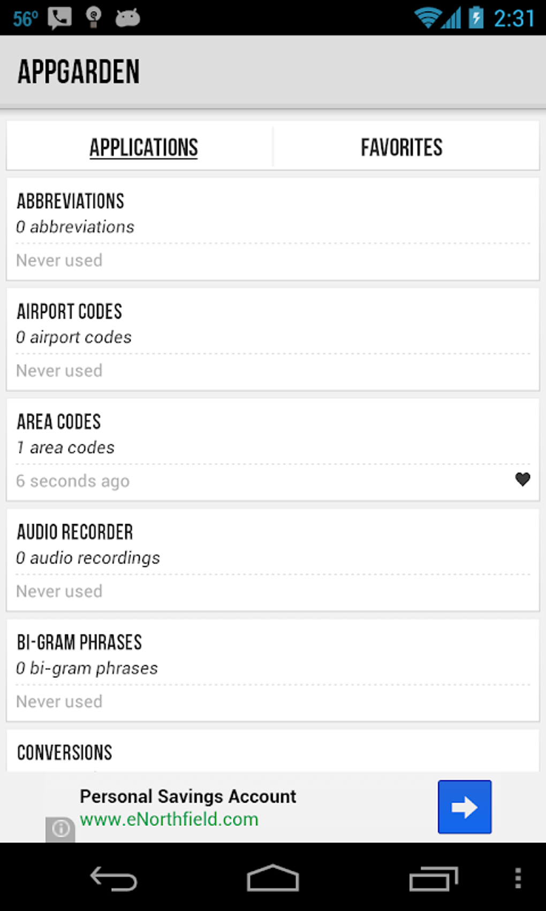546x911 pixels.
Task: Open the ad info icon
Action: [x=60, y=829]
